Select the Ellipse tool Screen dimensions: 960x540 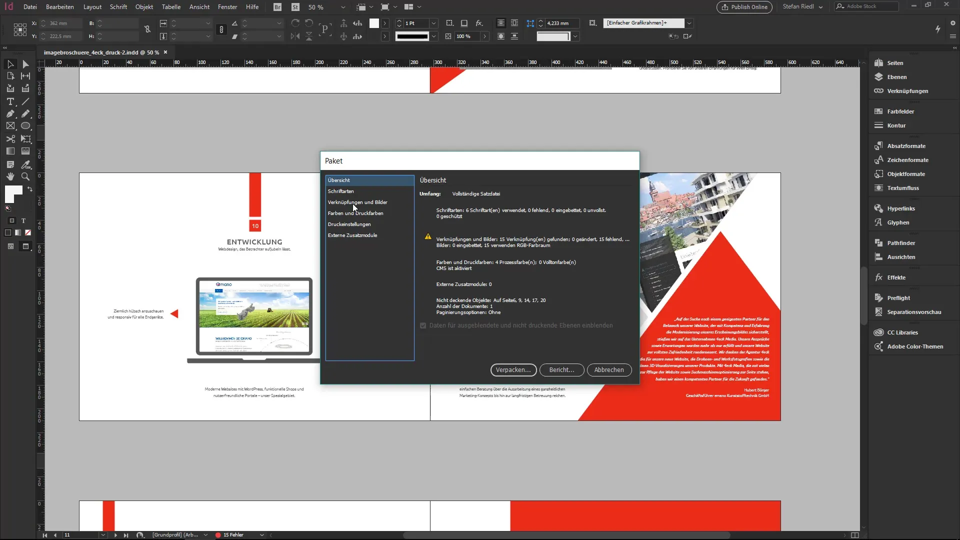pyautogui.click(x=25, y=126)
